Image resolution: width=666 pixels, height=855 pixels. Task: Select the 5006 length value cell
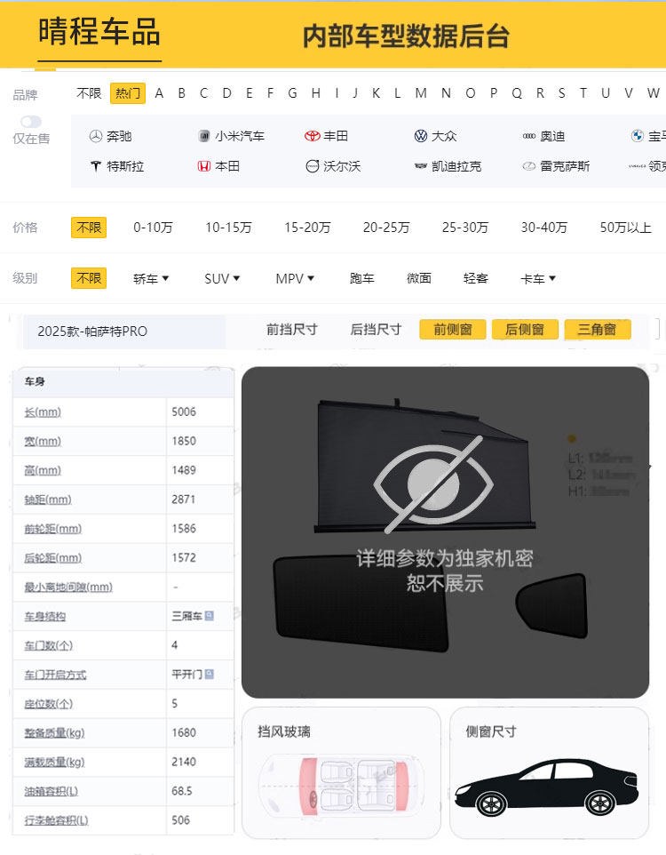pos(200,412)
